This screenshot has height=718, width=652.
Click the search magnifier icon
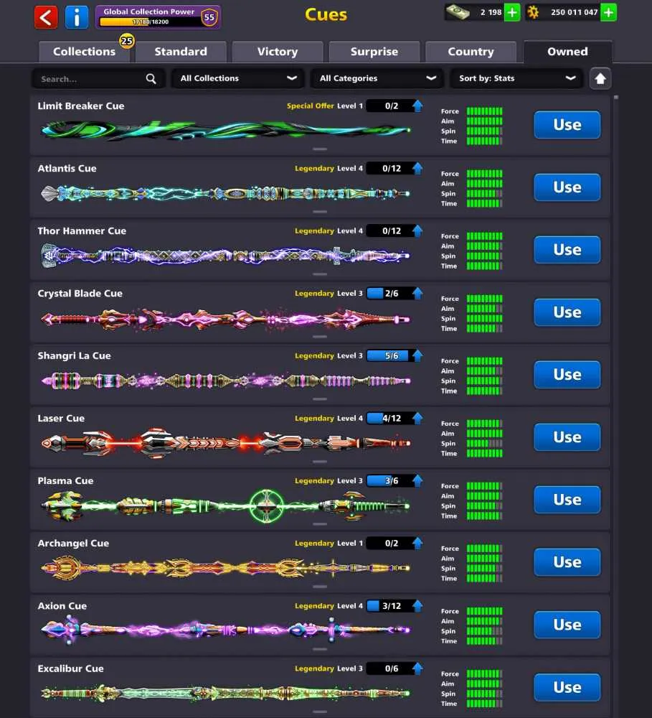coord(151,79)
